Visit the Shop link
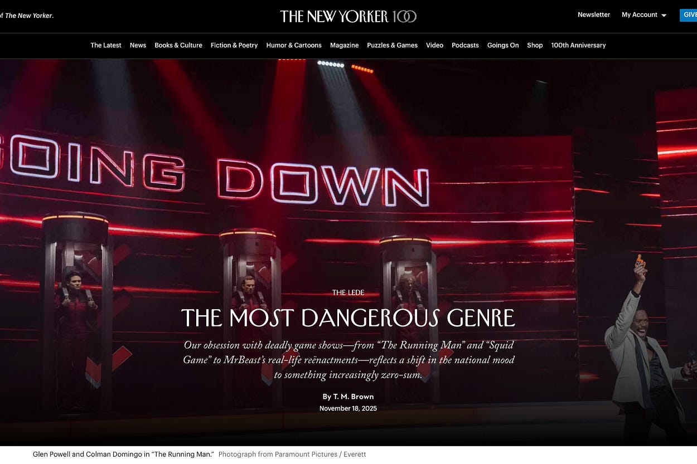 coord(535,45)
